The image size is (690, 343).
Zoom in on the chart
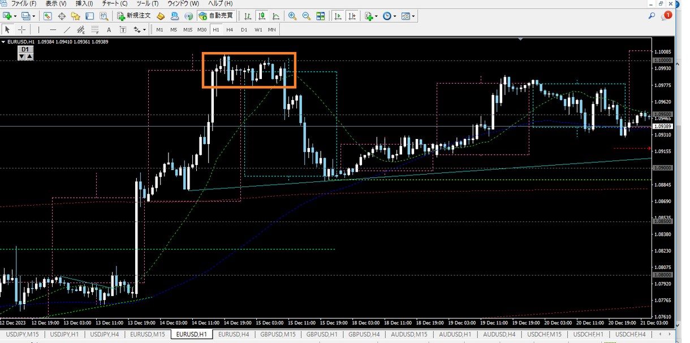click(x=292, y=16)
